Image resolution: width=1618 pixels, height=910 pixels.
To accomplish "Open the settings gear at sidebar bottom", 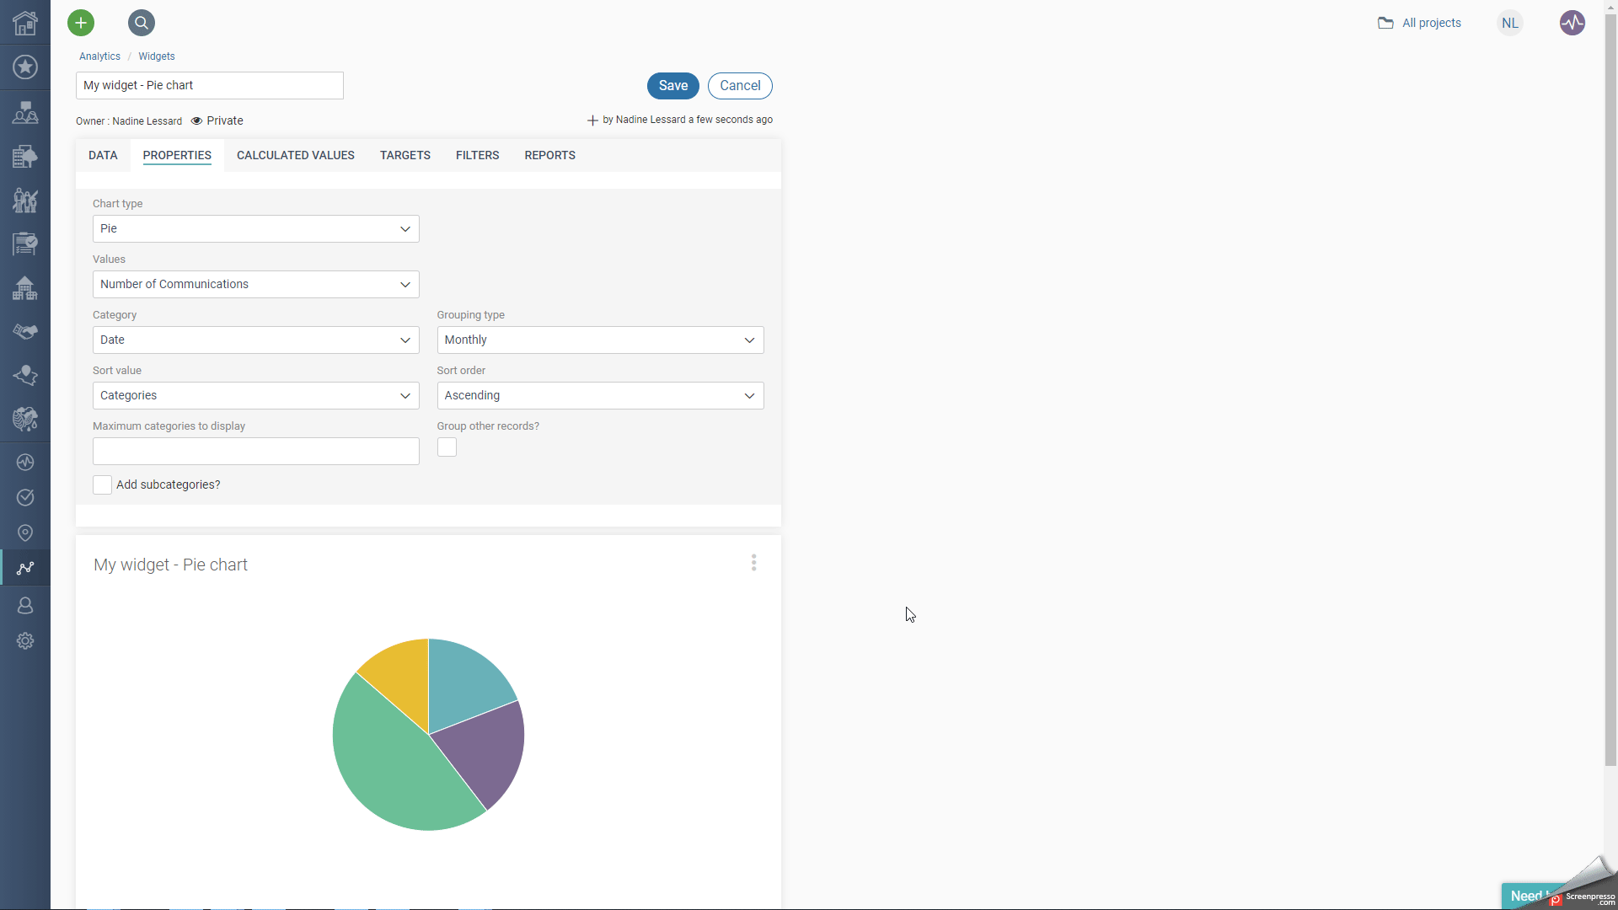I will (x=24, y=640).
